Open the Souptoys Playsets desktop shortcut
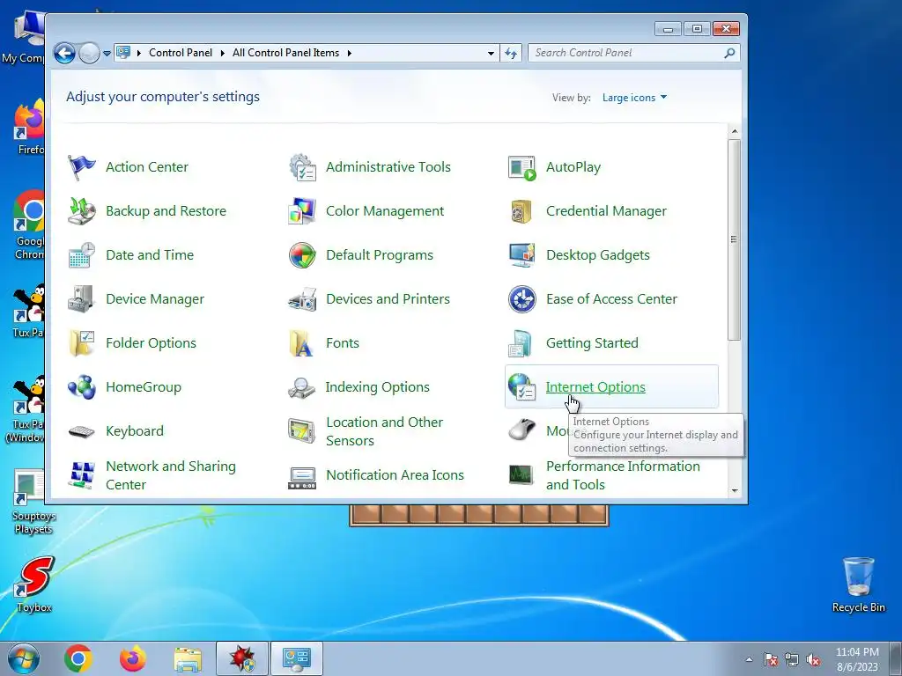The width and height of the screenshot is (902, 676). click(33, 503)
